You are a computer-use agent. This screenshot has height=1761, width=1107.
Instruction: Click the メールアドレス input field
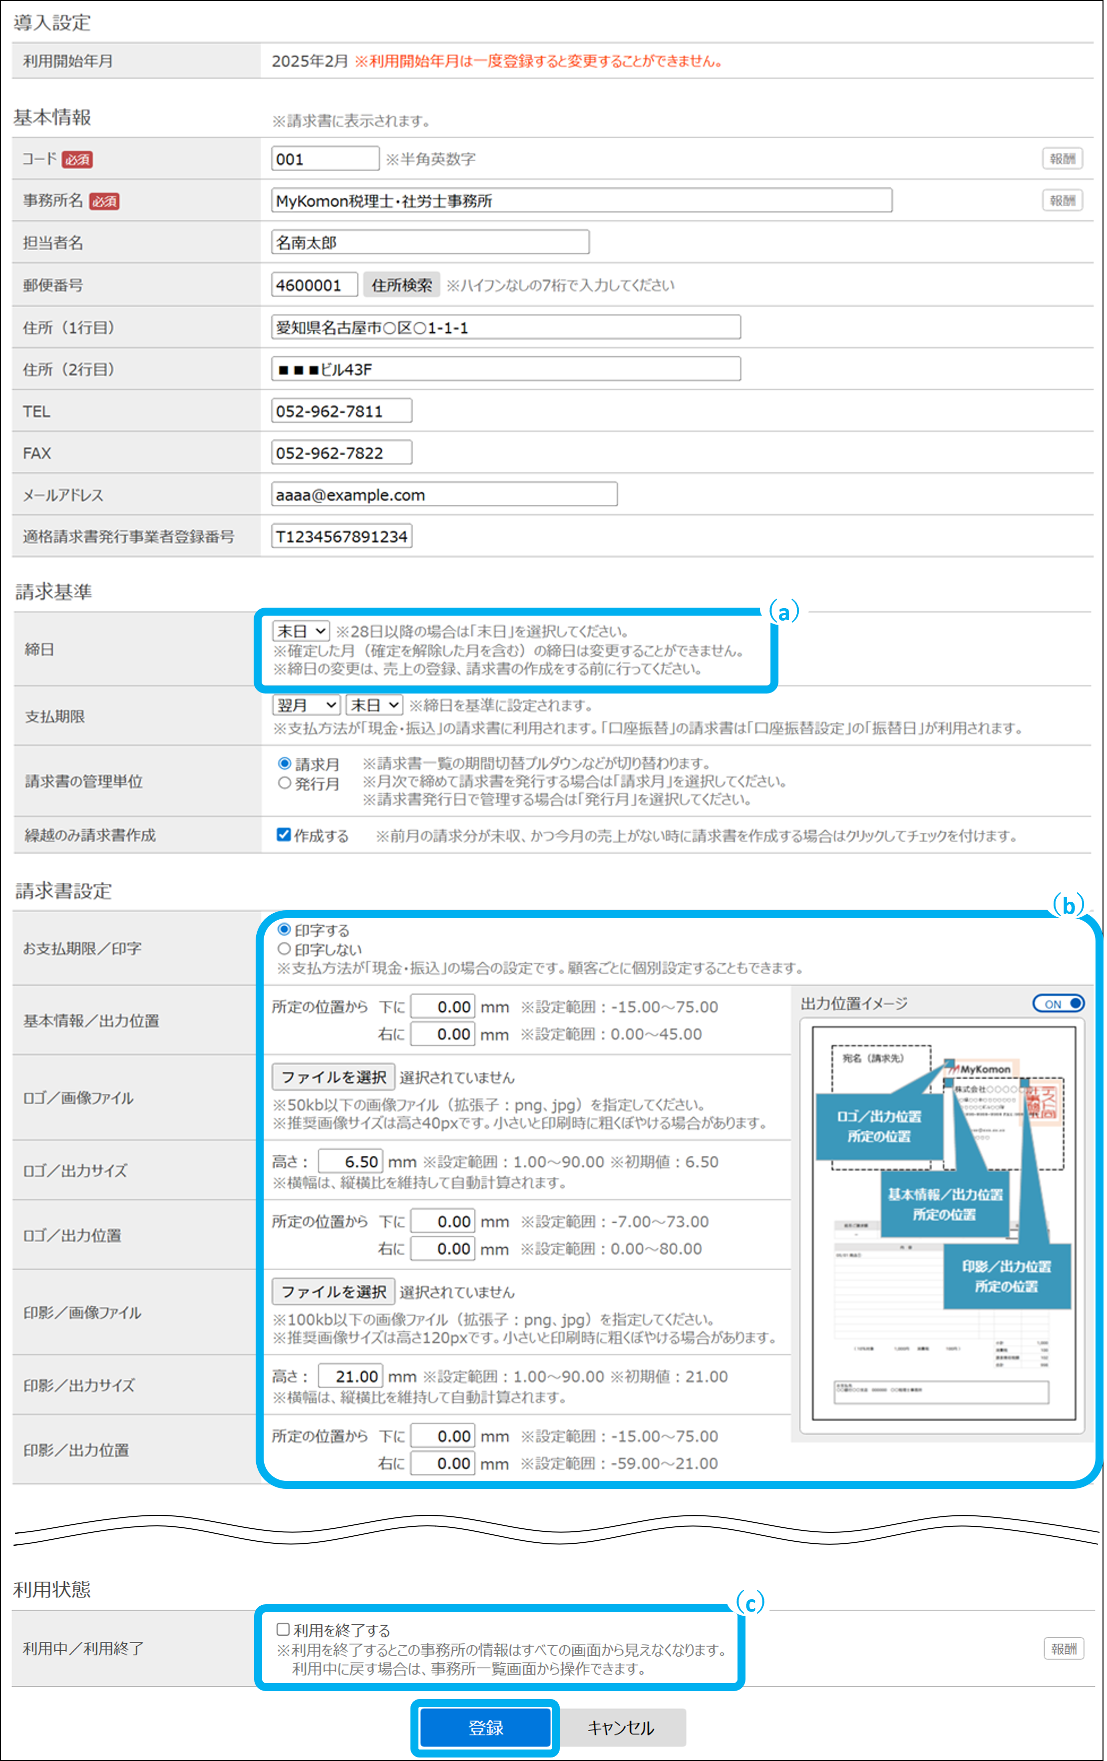point(444,494)
